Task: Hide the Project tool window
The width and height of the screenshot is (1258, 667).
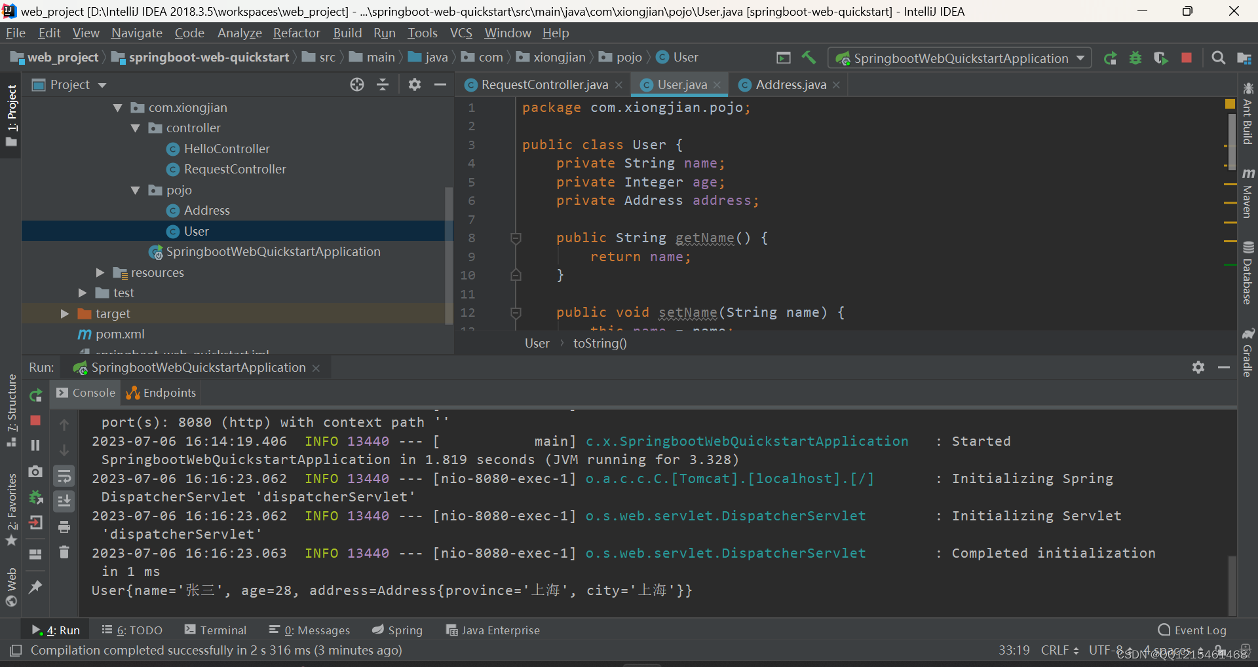Action: [x=440, y=84]
